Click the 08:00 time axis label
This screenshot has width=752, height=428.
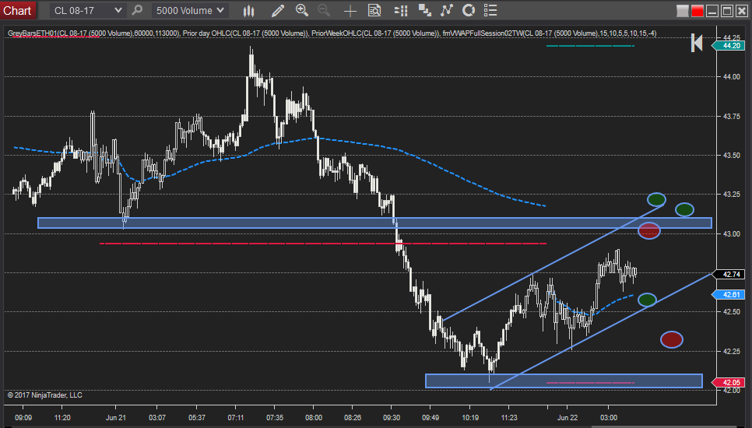(314, 417)
